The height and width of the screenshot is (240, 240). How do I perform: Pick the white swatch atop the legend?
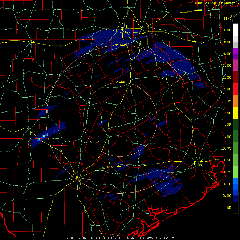(235, 30)
